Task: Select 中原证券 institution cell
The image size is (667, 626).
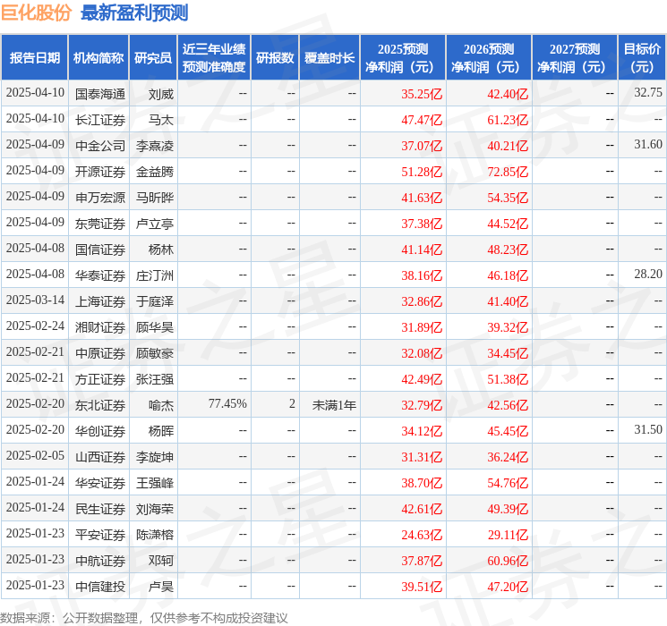Action: pos(100,353)
